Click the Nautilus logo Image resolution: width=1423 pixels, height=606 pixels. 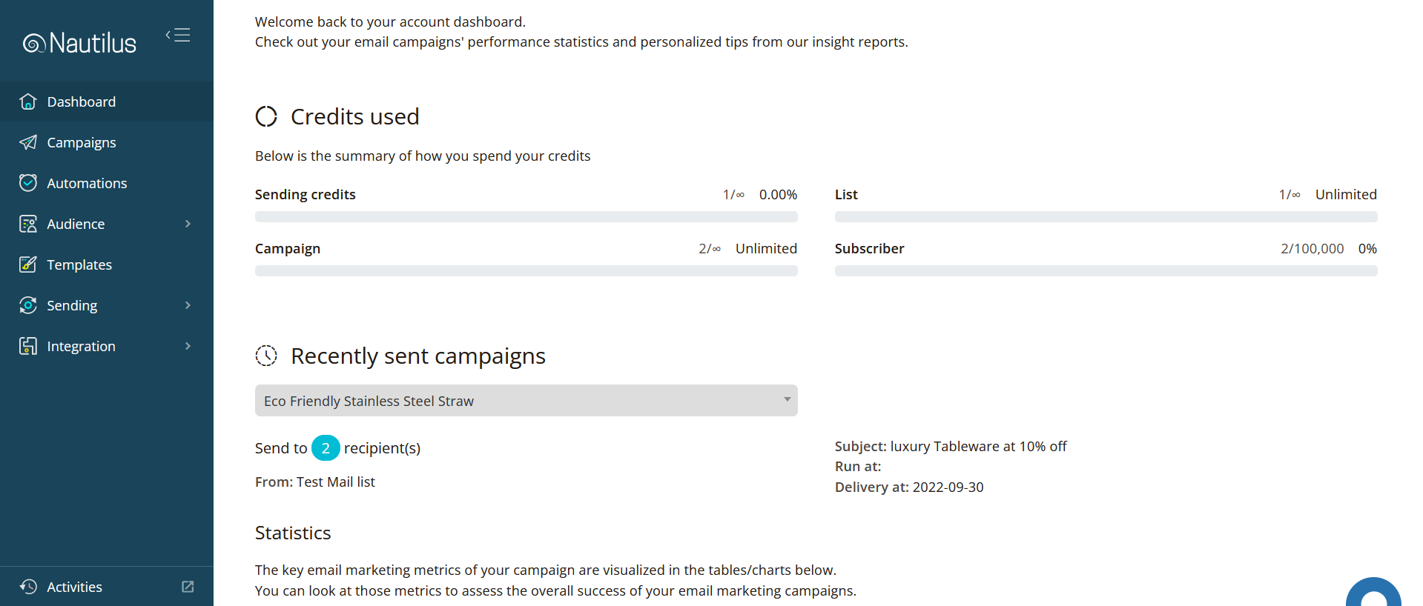pyautogui.click(x=79, y=43)
